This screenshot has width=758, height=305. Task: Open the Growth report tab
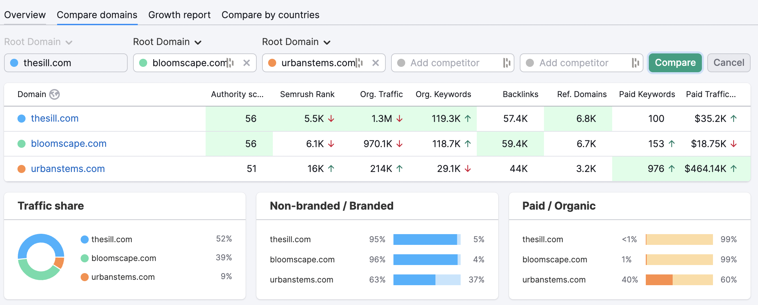179,15
